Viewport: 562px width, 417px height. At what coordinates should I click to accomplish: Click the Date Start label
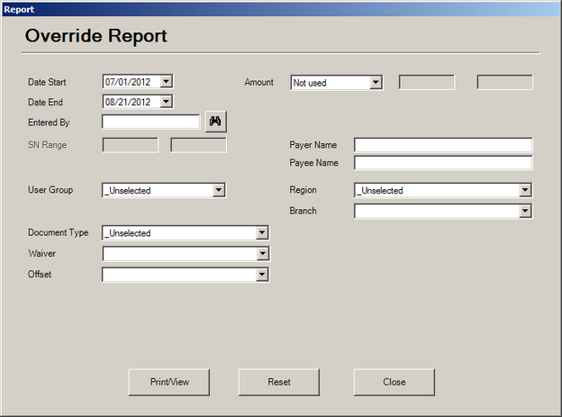[47, 82]
